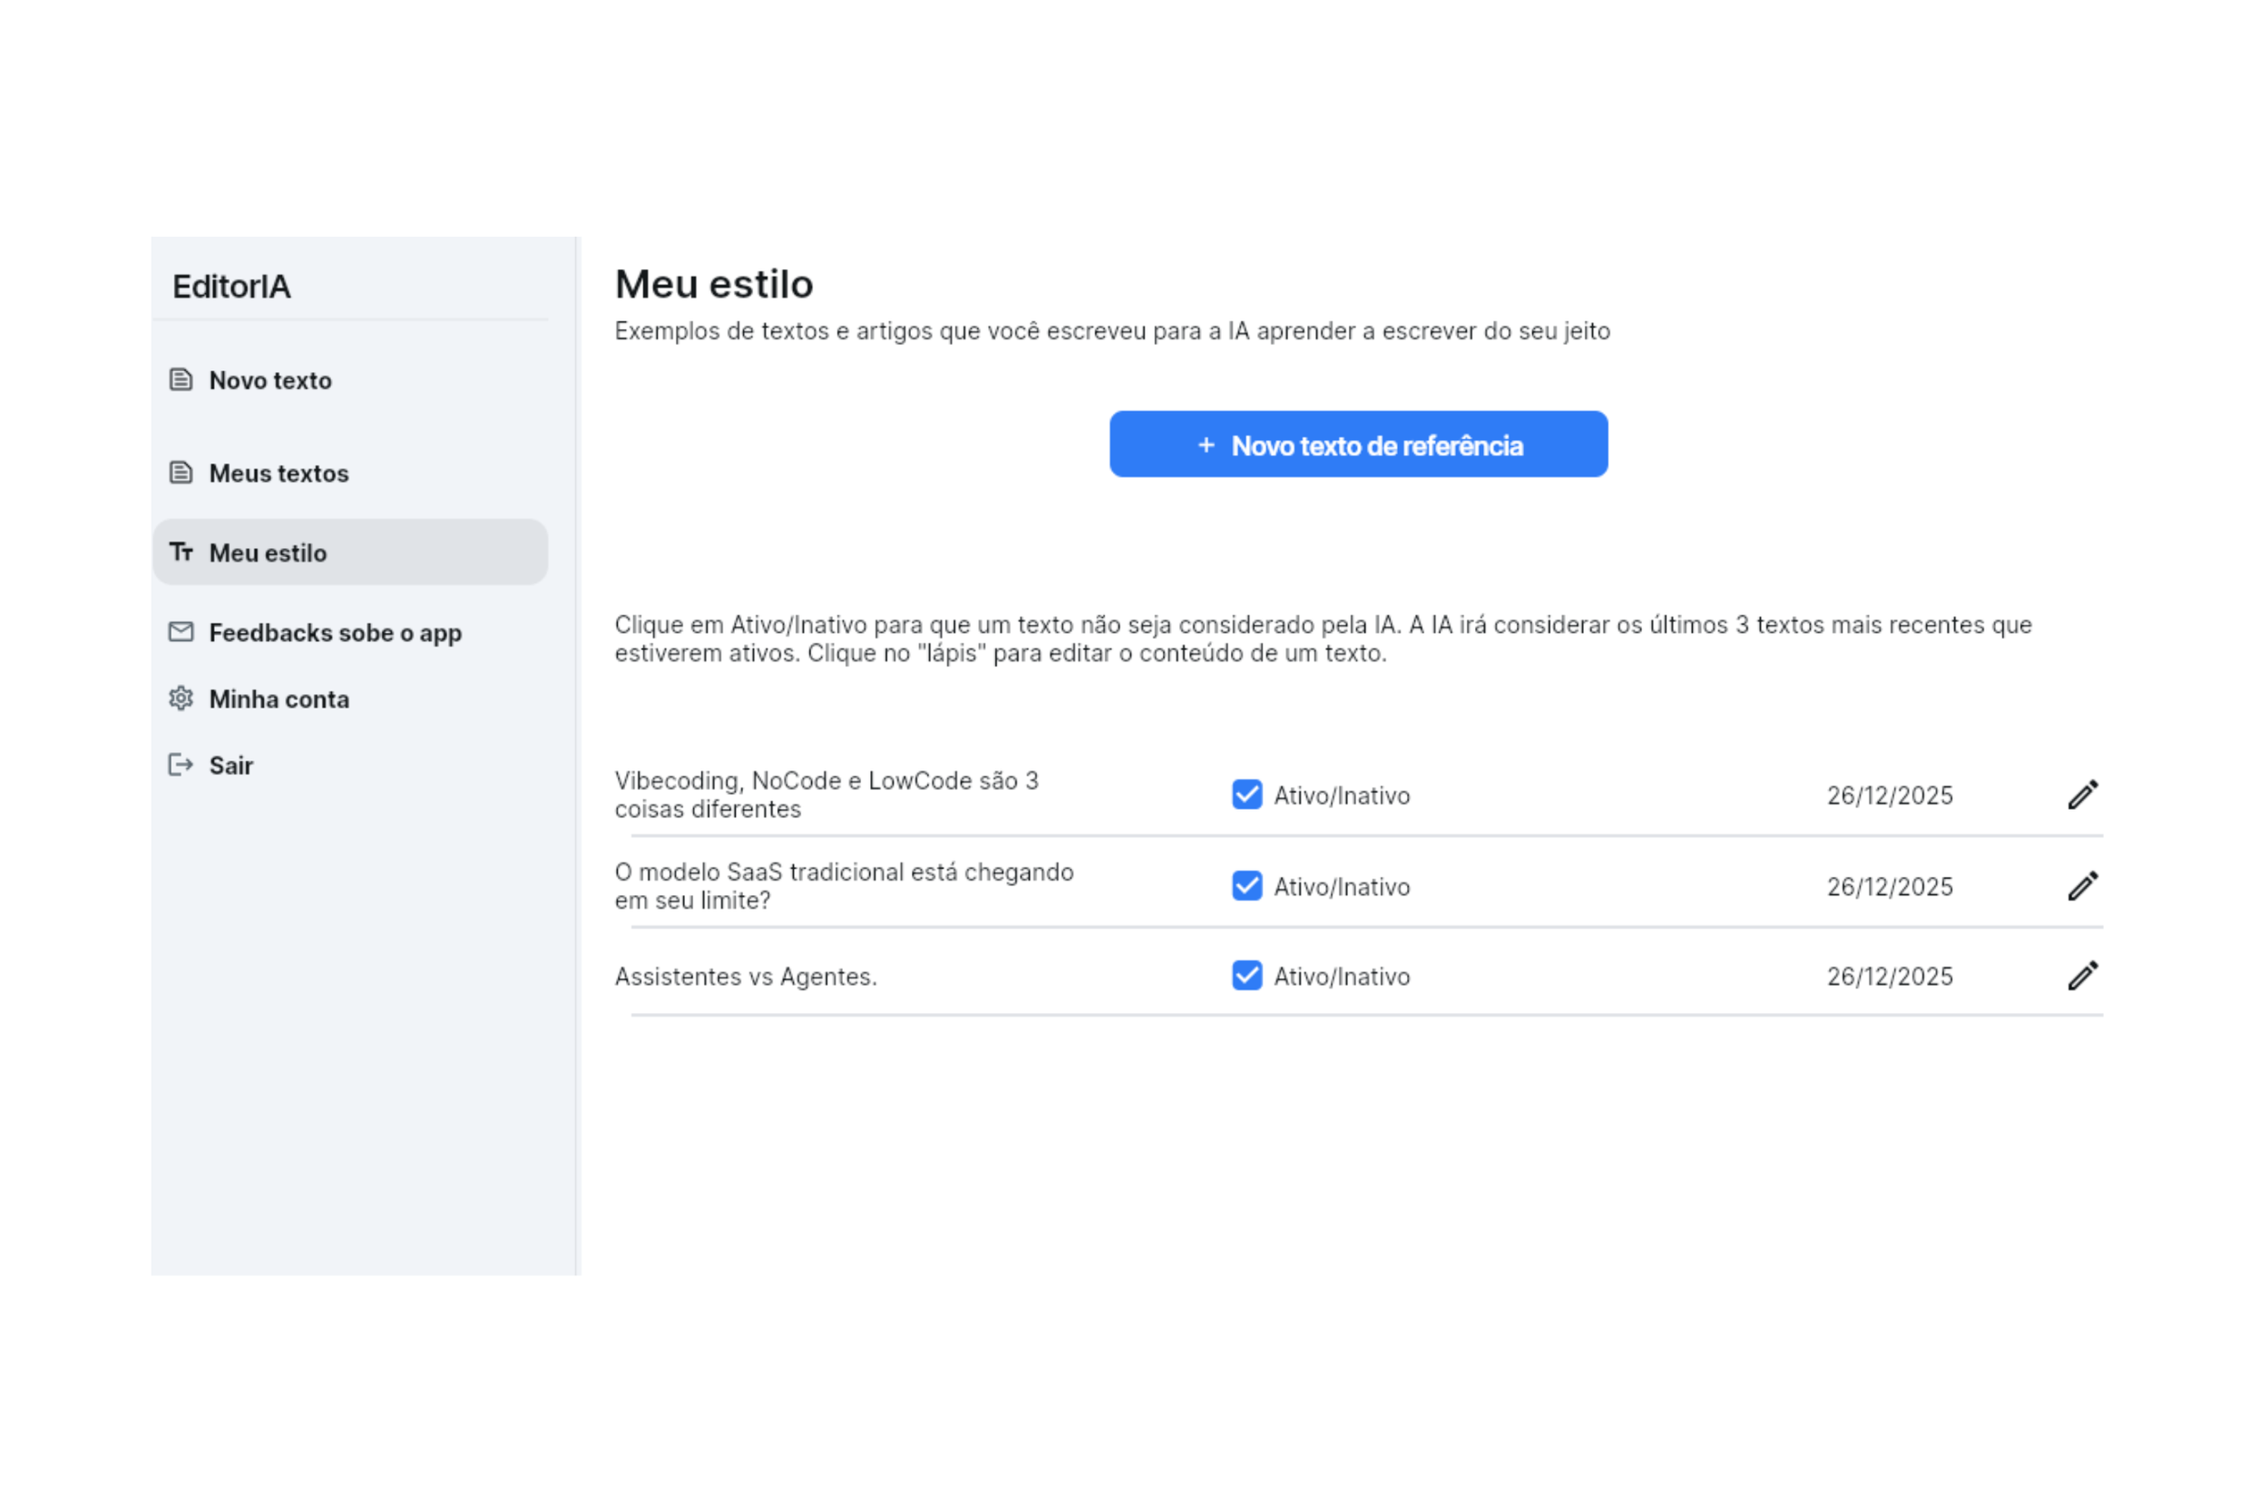
Task: Click the EditorIA logo title
Action: coord(231,287)
